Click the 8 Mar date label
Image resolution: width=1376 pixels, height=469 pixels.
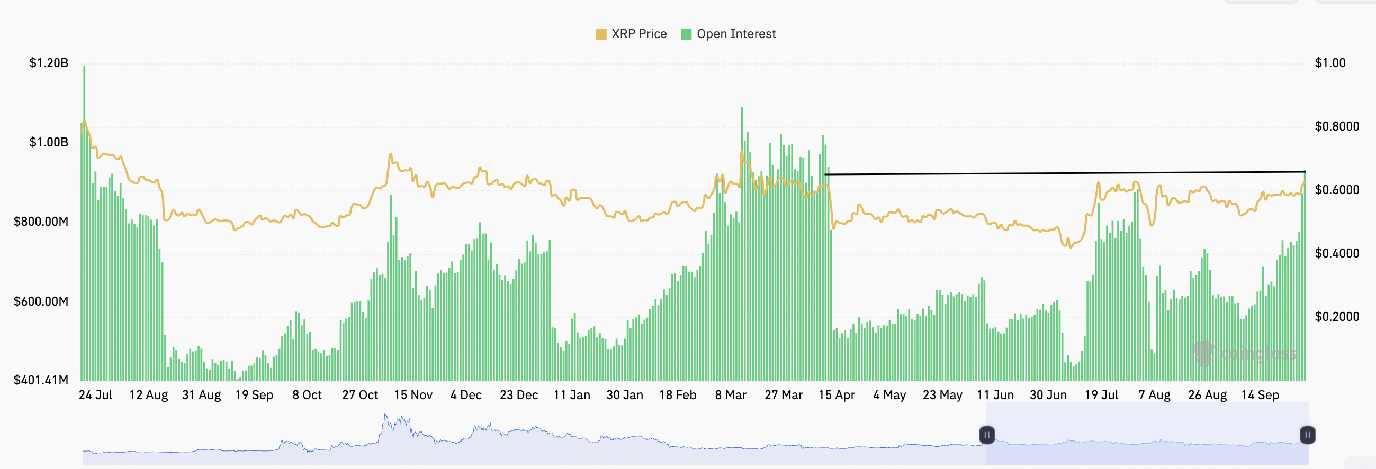pos(731,396)
